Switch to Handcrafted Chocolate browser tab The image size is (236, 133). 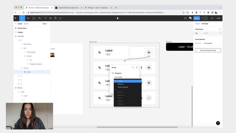point(69,8)
